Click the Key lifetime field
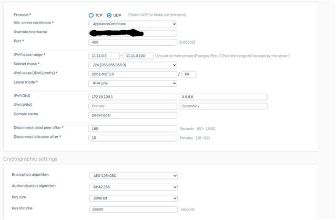Image resolution: width=336 pixels, height=220 pixels. click(133, 209)
